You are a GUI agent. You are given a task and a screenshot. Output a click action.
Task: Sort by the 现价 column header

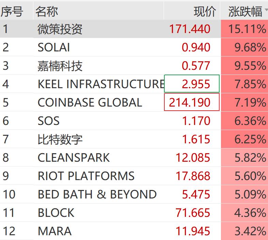[205, 12]
